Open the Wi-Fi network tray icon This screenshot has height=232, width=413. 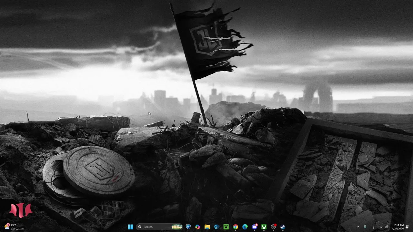click(381, 227)
